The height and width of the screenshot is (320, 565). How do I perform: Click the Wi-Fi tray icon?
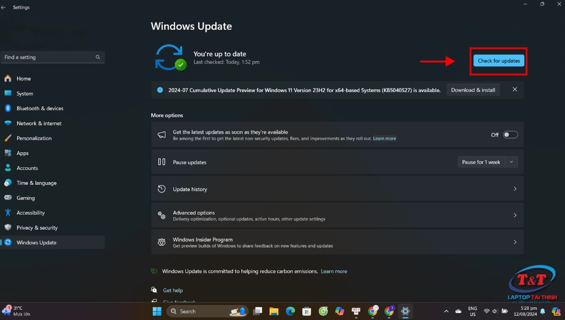(x=487, y=311)
